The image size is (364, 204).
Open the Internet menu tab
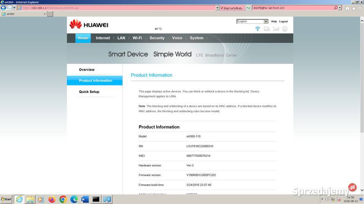tap(103, 38)
